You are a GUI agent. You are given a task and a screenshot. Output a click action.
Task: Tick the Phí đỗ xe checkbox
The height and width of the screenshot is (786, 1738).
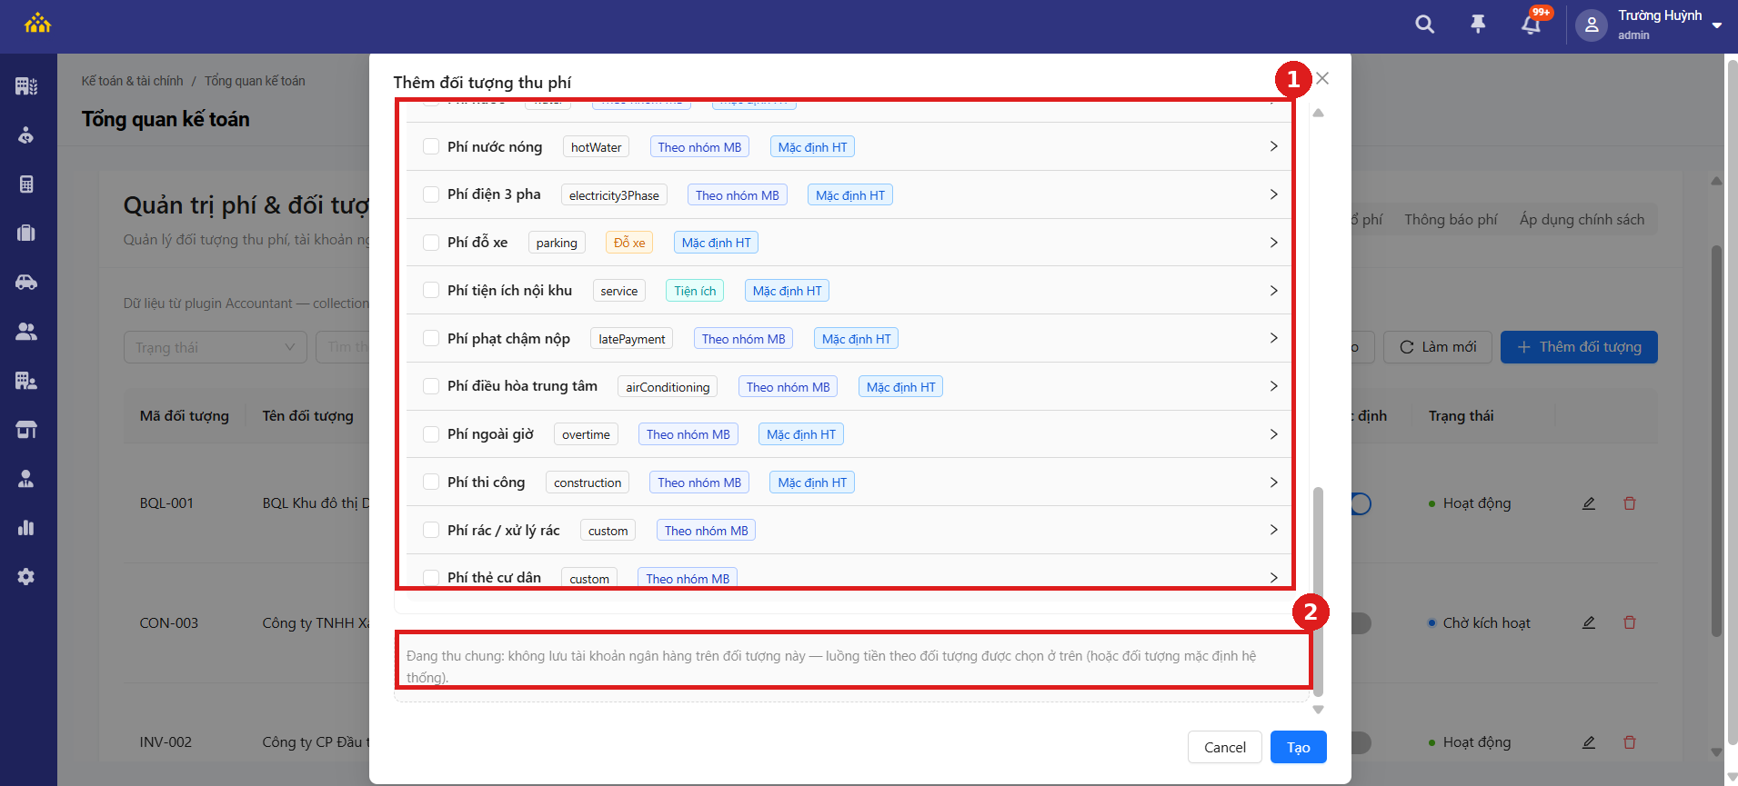pos(431,243)
